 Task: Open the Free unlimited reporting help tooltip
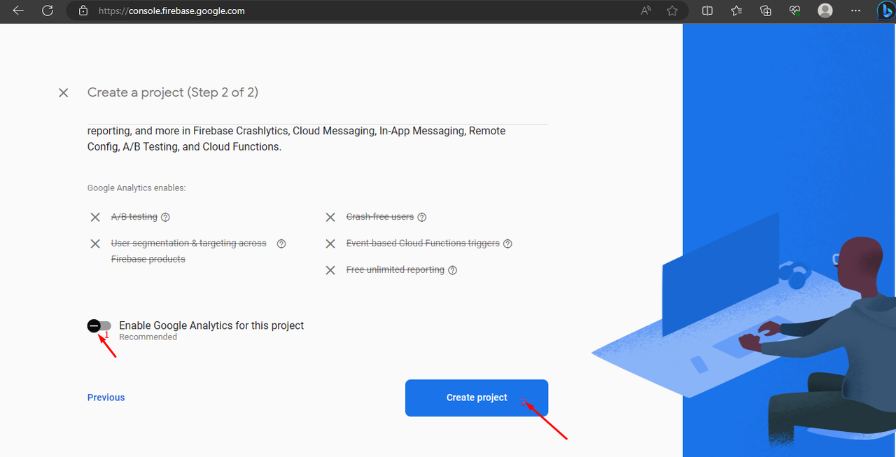tap(452, 269)
